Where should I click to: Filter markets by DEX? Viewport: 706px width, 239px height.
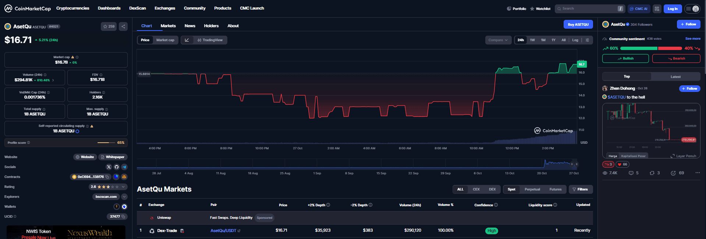click(492, 189)
